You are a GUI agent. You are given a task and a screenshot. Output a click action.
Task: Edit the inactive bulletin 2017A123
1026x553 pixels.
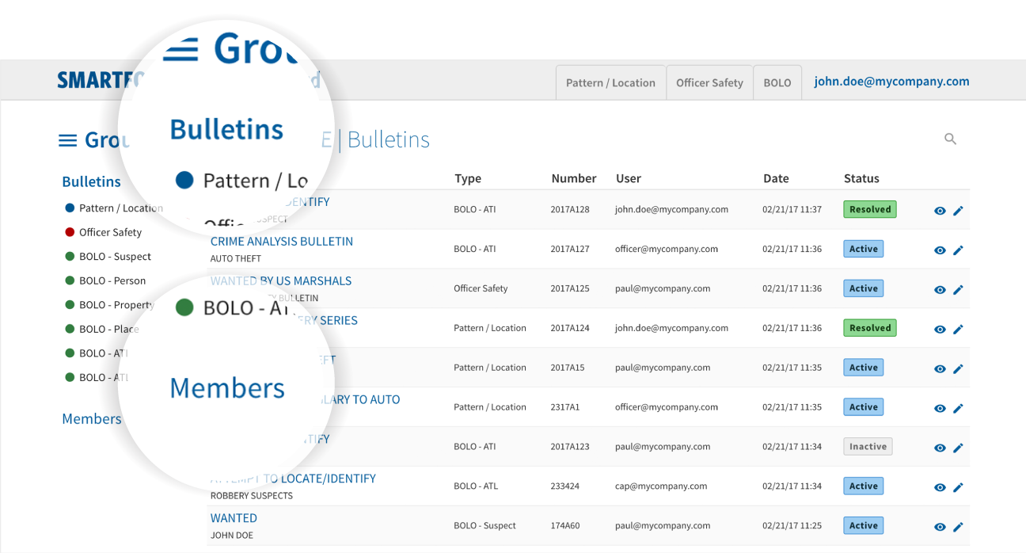click(x=958, y=448)
